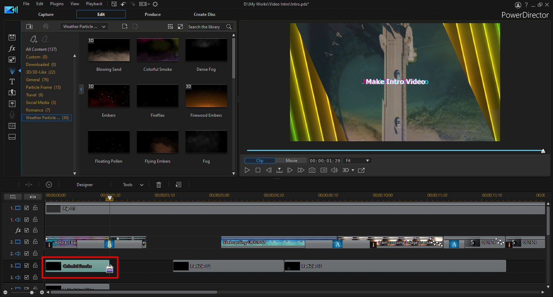Viewport: 553px width, 297px height.
Task: Open the Effect Room fx icon
Action: tap(12, 48)
